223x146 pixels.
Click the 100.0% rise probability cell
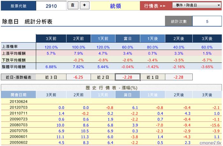[78, 47]
